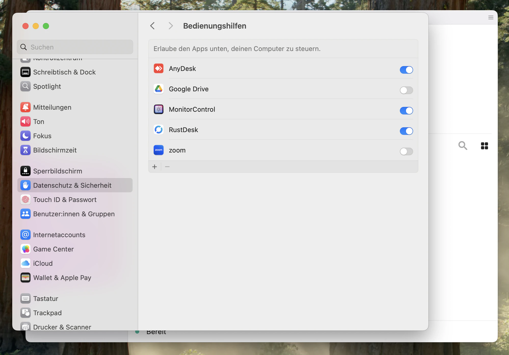Viewport: 509px width, 355px height.
Task: Click the grid view icon in background window
Action: click(x=484, y=146)
